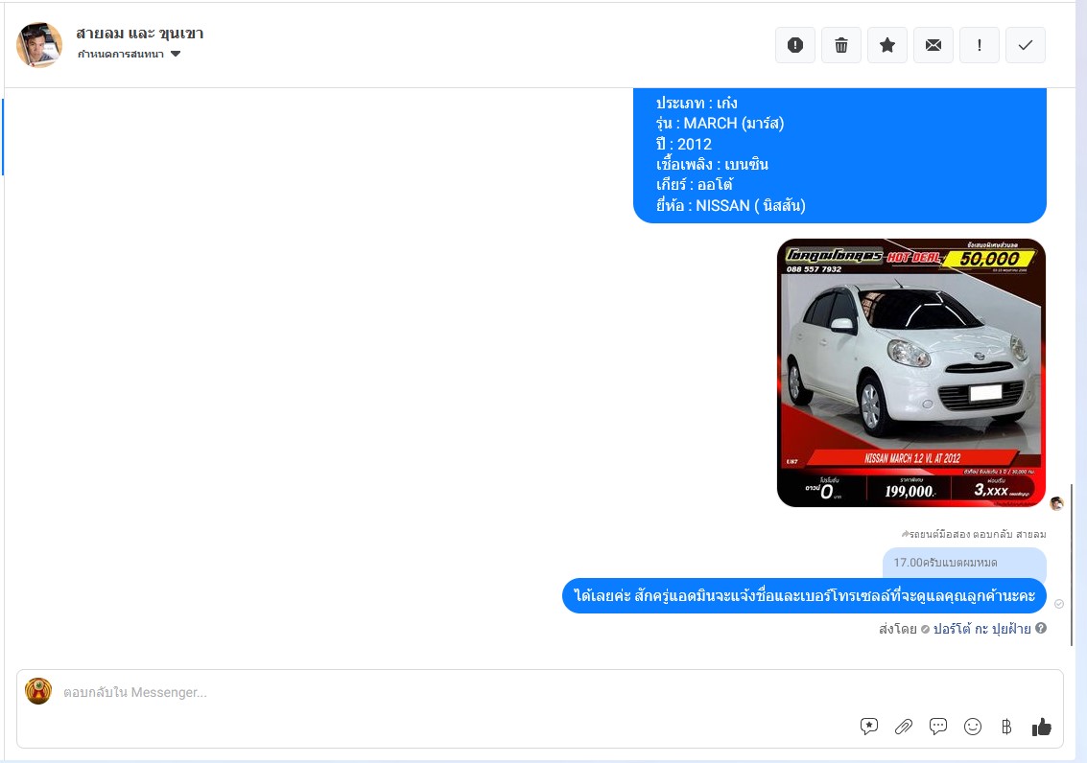
Task: Open quick replies speech bubble icon
Action: pyautogui.click(x=938, y=727)
